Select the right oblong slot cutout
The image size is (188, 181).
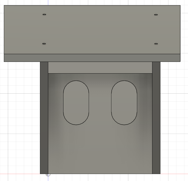(x=124, y=103)
